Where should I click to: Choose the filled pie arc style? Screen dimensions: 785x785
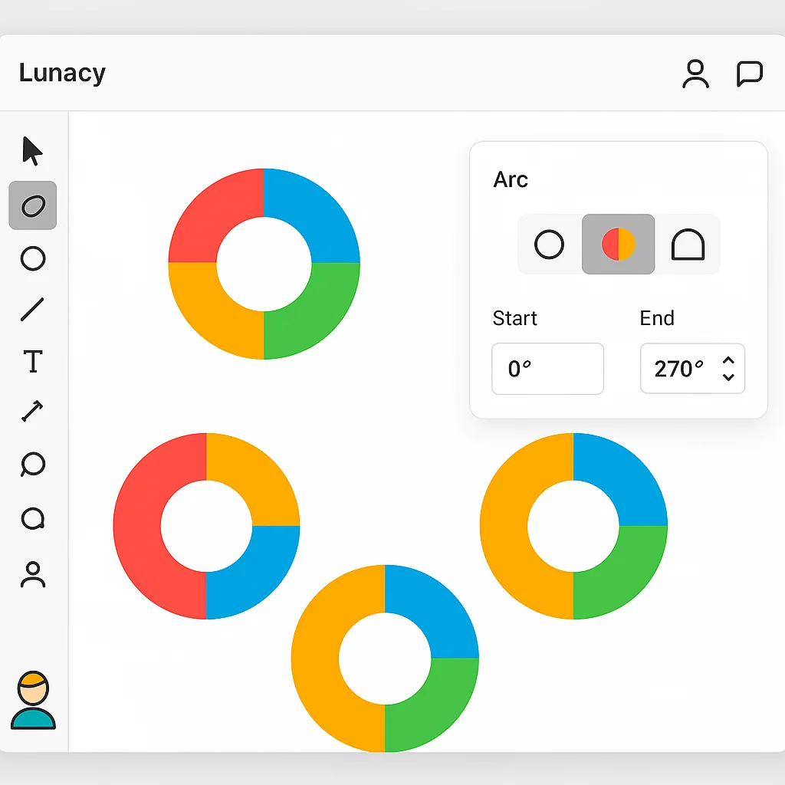(x=618, y=245)
